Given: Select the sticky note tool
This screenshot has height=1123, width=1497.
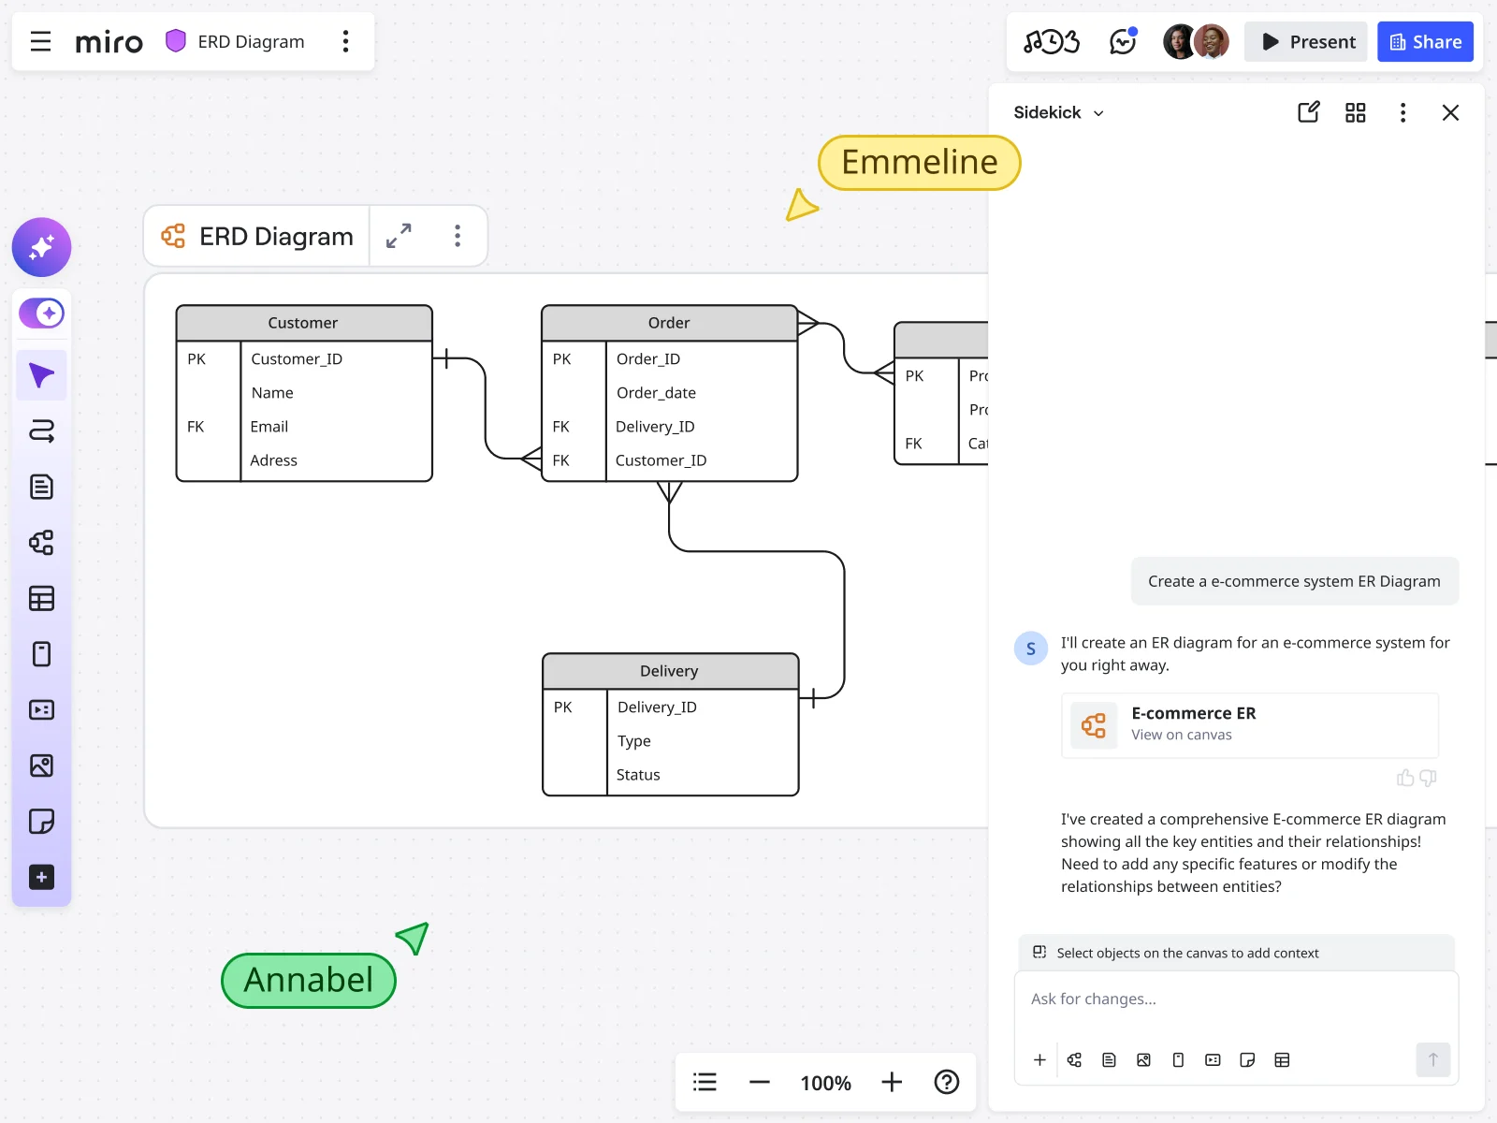Looking at the screenshot, I should 41,822.
